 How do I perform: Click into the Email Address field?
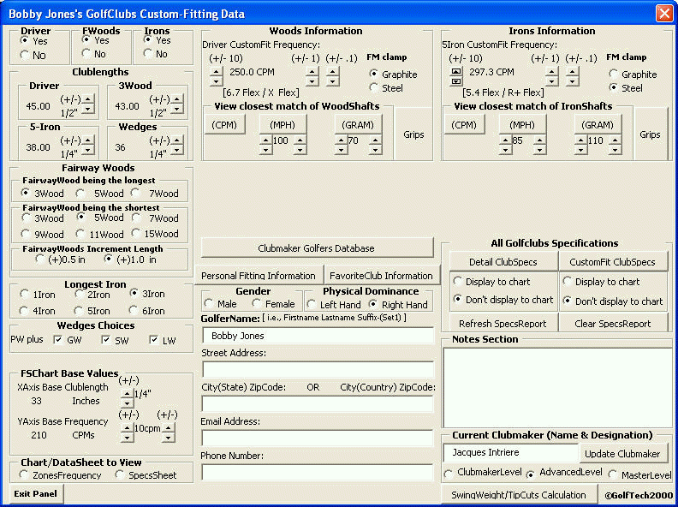pyautogui.click(x=318, y=438)
